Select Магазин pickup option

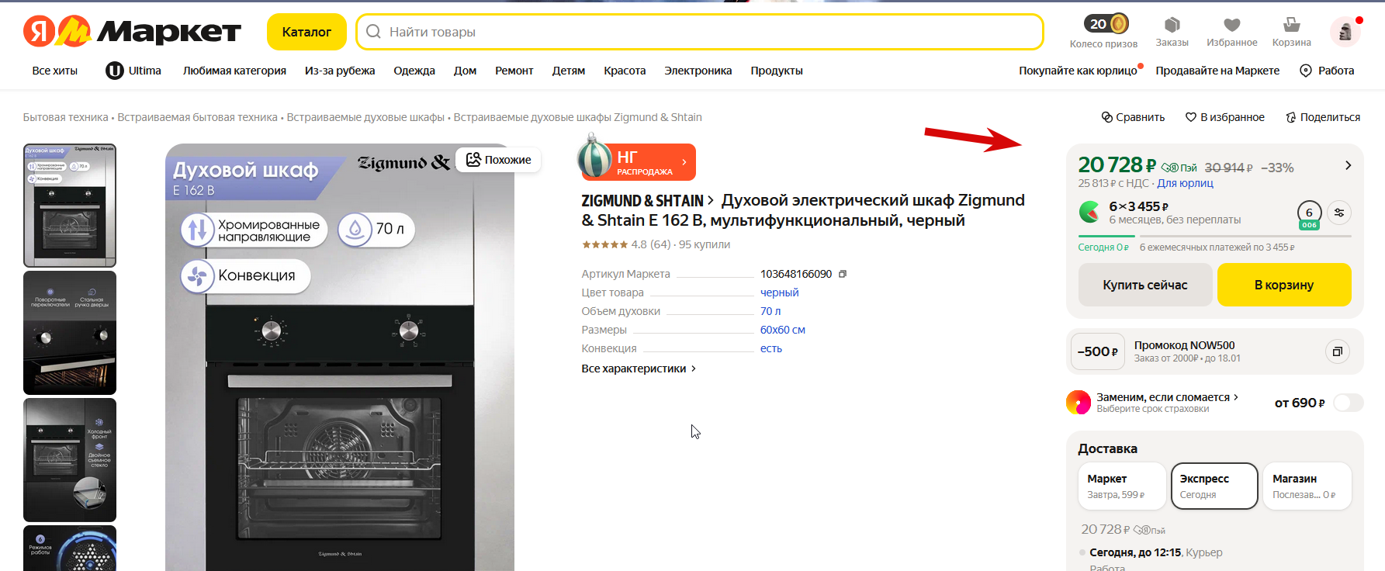[1307, 486]
